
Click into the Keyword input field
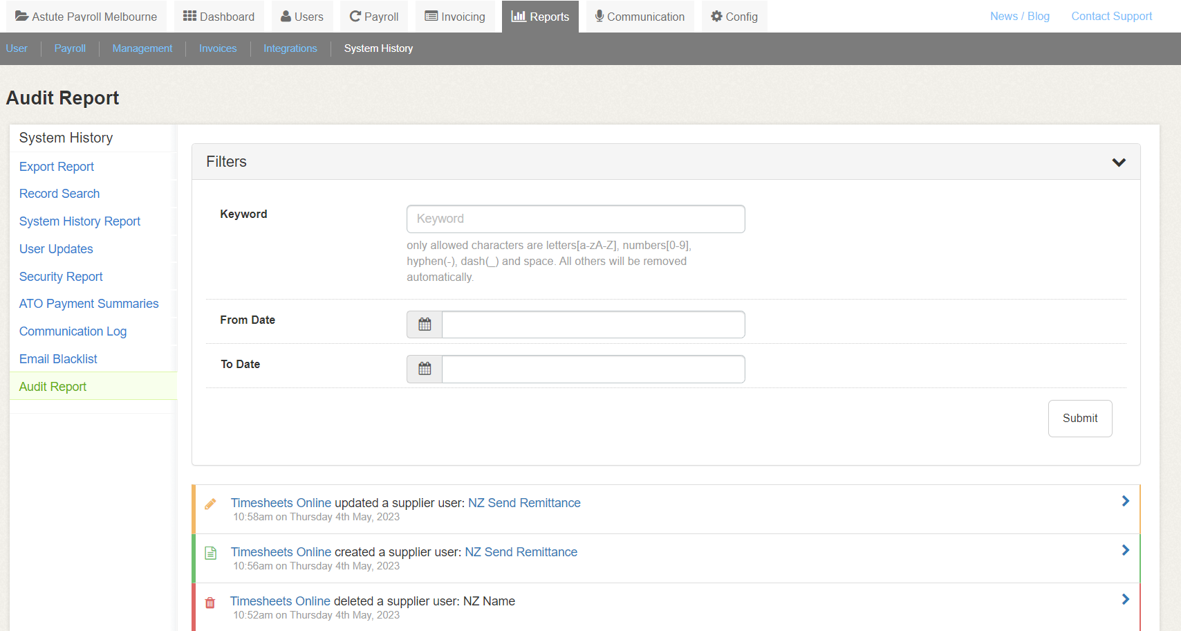575,219
